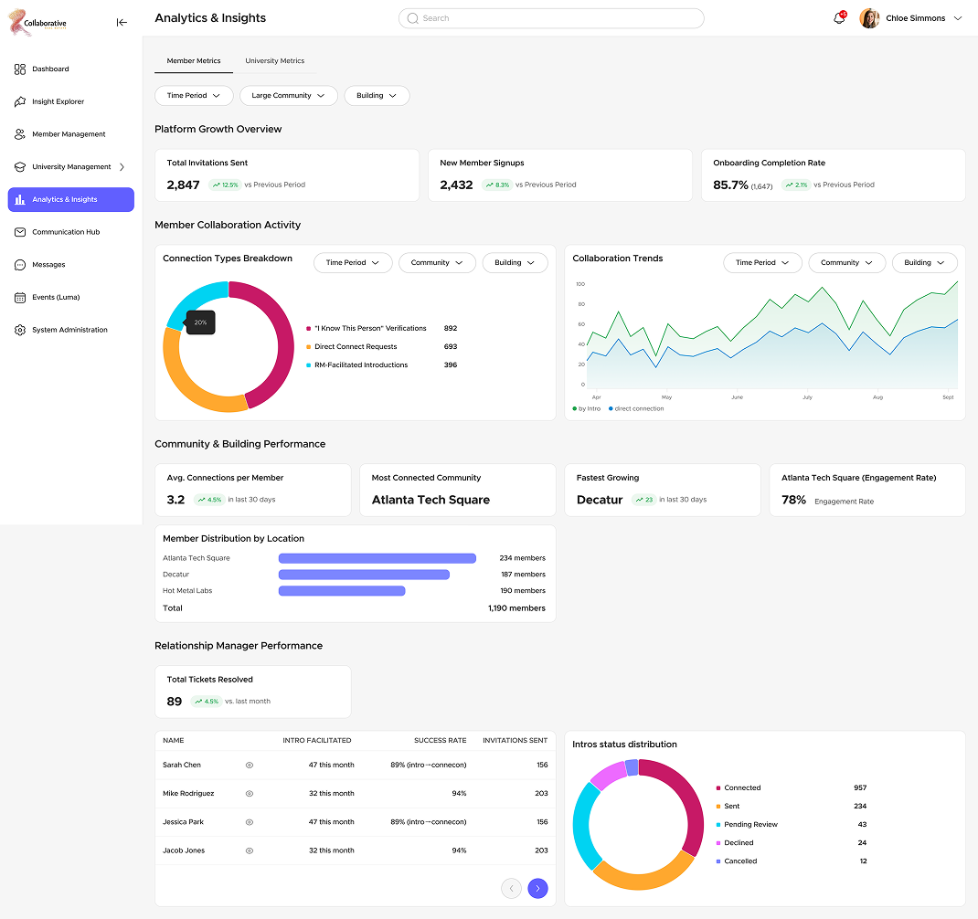Switch to the University Metrics tab
978x919 pixels.
(x=275, y=61)
